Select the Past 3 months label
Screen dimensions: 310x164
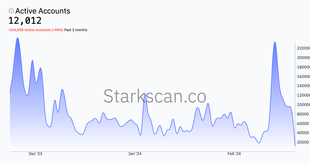[x=76, y=30]
